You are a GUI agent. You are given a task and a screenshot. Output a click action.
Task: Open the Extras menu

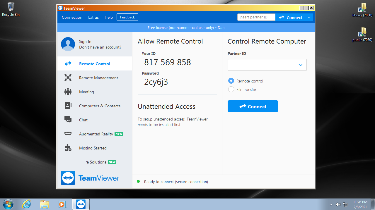click(x=93, y=17)
